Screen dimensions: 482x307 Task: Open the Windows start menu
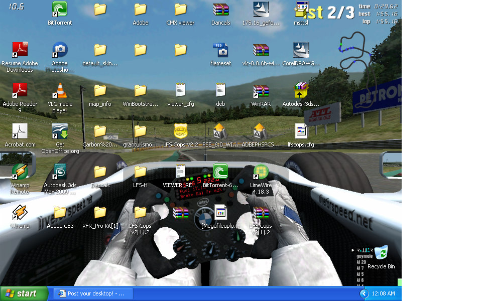pos(24,293)
